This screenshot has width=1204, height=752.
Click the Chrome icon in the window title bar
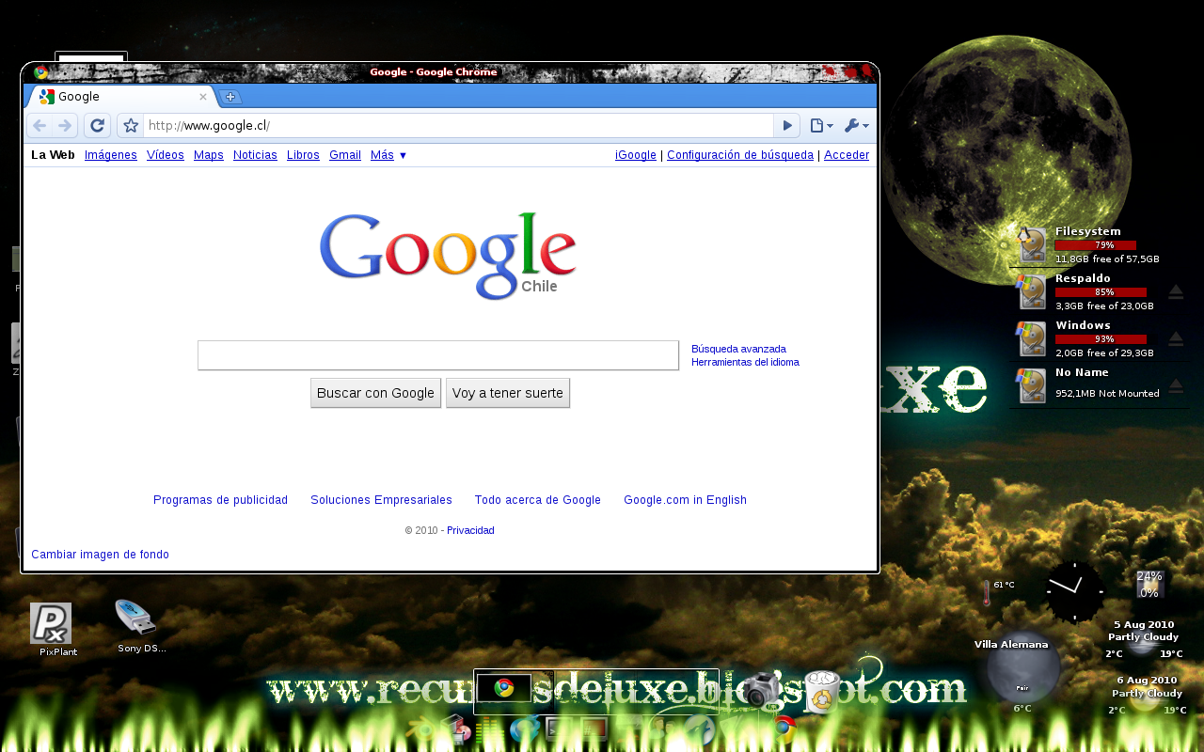40,72
